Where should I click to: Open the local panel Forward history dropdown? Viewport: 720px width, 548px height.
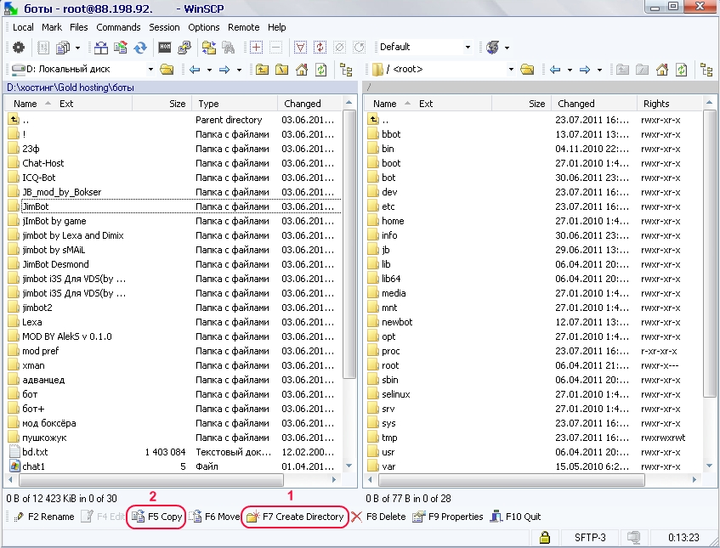coord(239,70)
